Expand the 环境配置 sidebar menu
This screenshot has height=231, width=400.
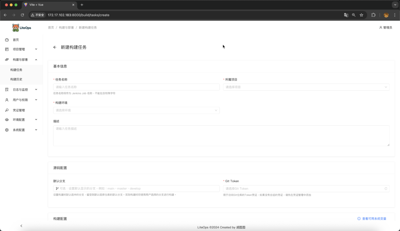[x=21, y=120]
